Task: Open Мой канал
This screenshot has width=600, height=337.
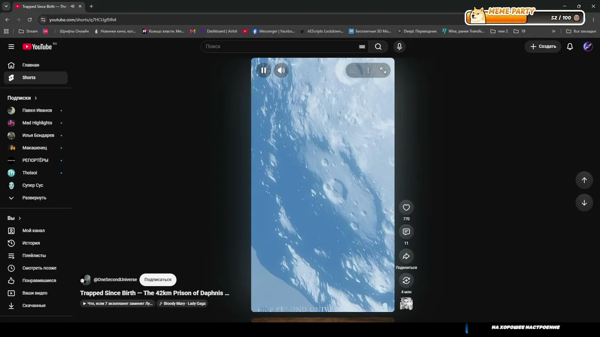Action: pos(36,231)
